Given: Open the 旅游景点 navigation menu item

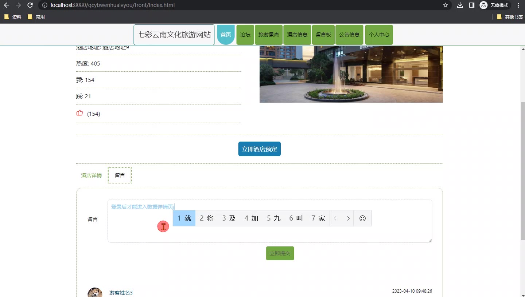Looking at the screenshot, I should [x=269, y=35].
